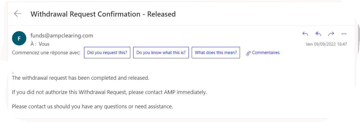This screenshot has width=360, height=122.
Task: Reply all to the message
Action: (318, 34)
